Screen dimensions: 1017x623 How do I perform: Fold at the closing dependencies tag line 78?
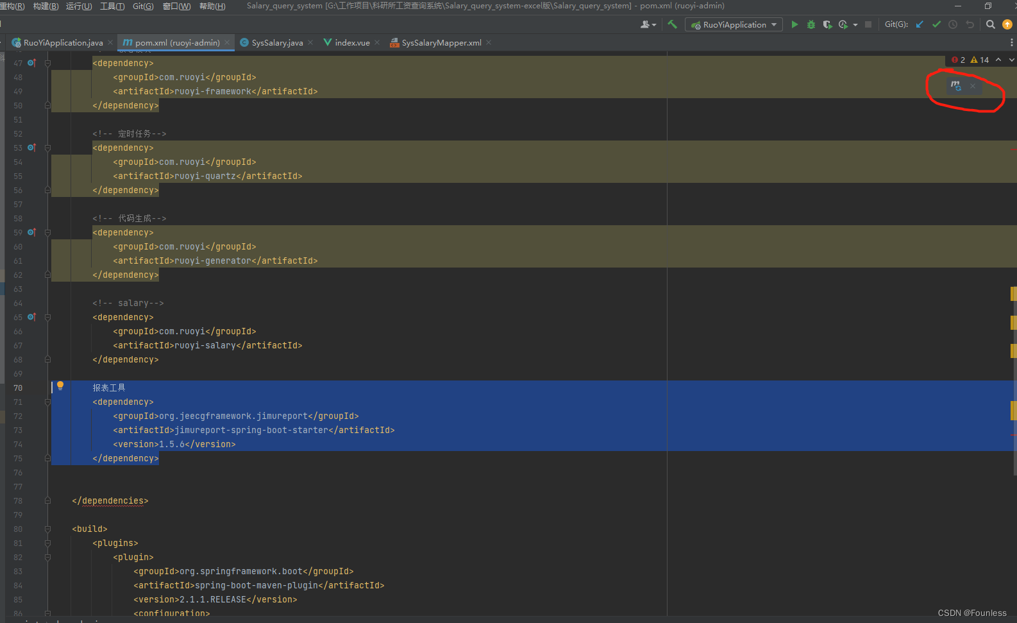click(x=47, y=500)
